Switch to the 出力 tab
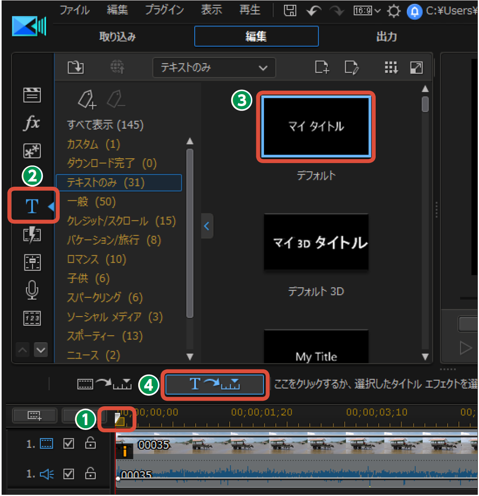 pos(386,37)
